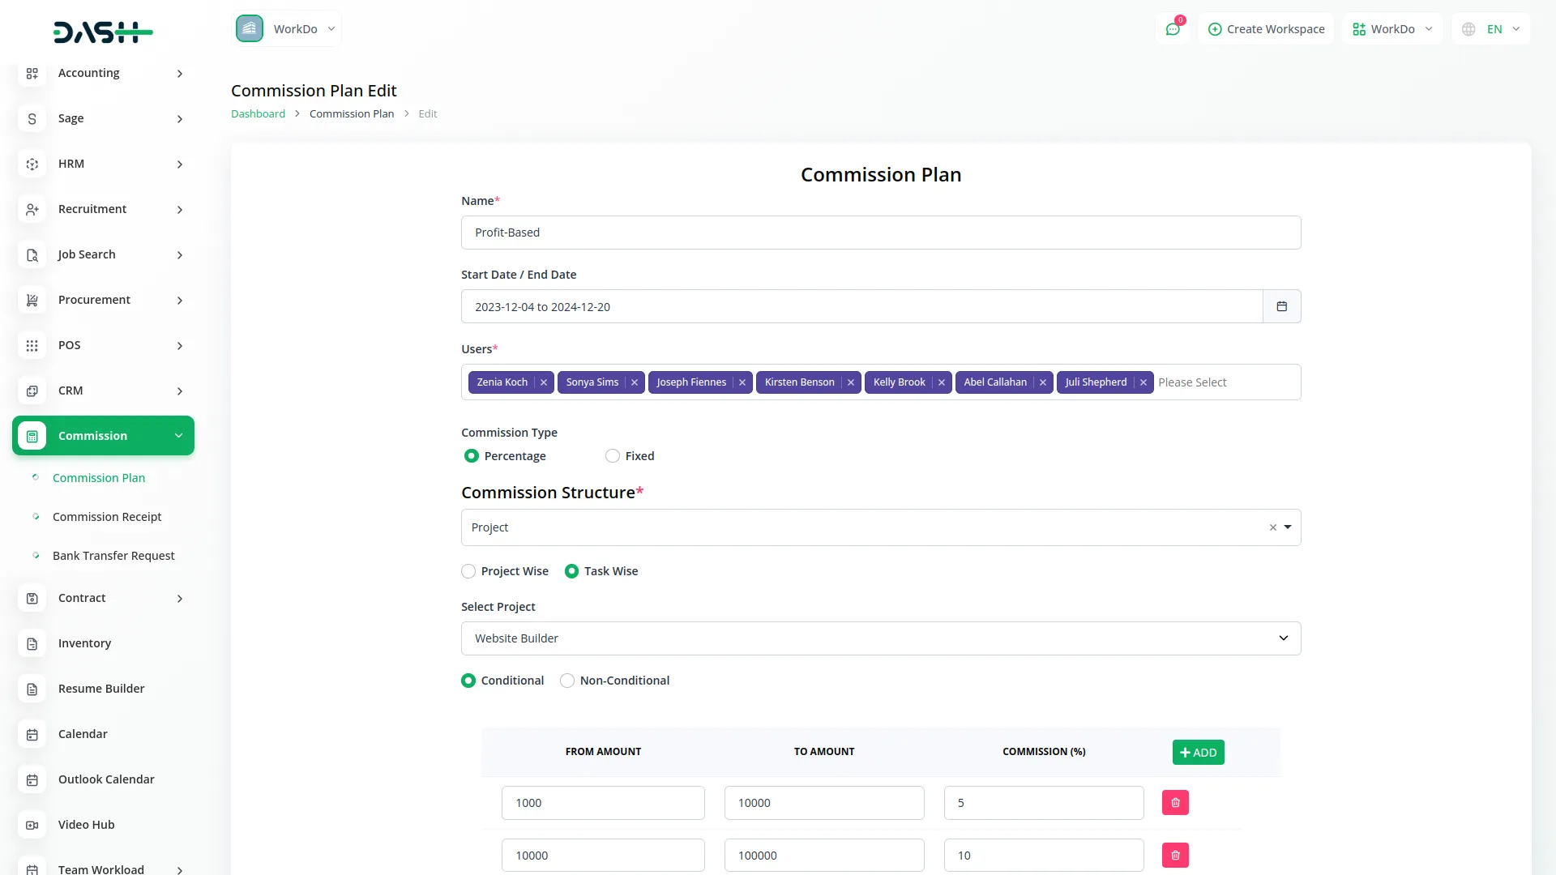
Task: Click the ADD button in the commission table
Action: pos(1198,752)
